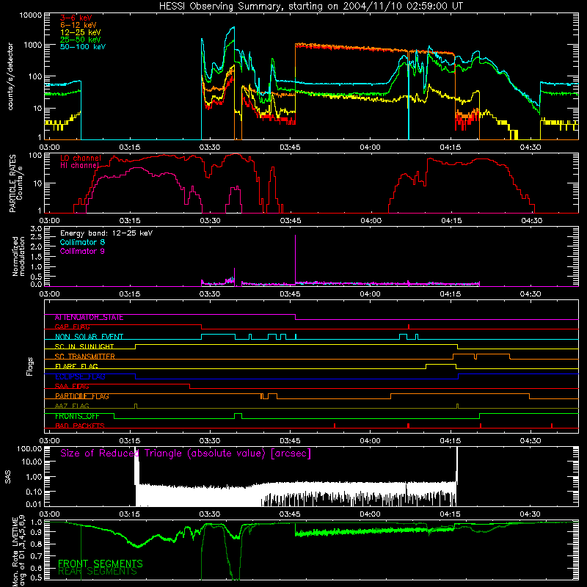Click the last BAD_PACKETS marker near 04:34
Screen dimensions: 587x587
click(552, 426)
